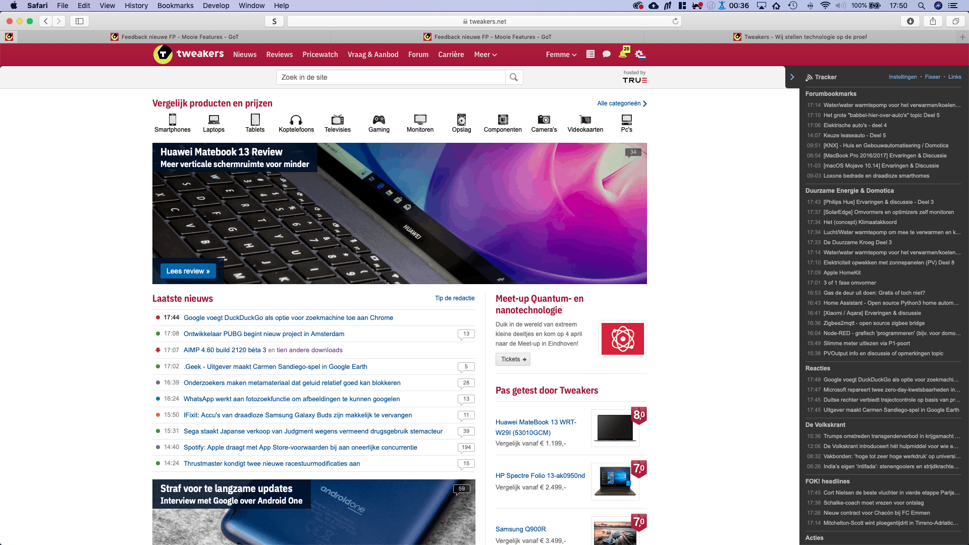This screenshot has height=545, width=969.
Task: Click the Tweakers logo
Action: pyautogui.click(x=189, y=54)
